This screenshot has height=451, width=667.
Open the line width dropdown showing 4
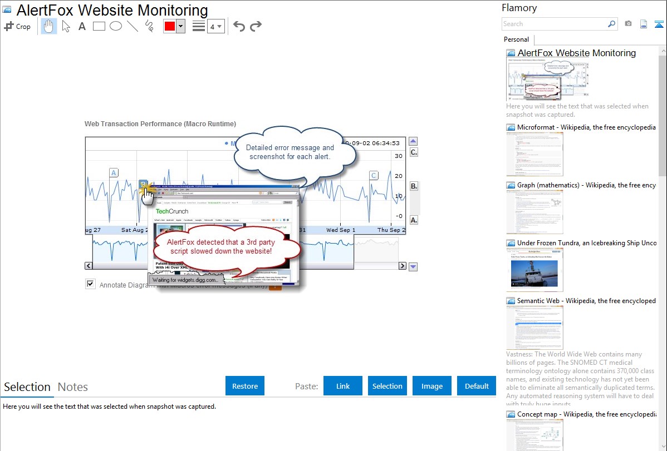(215, 27)
